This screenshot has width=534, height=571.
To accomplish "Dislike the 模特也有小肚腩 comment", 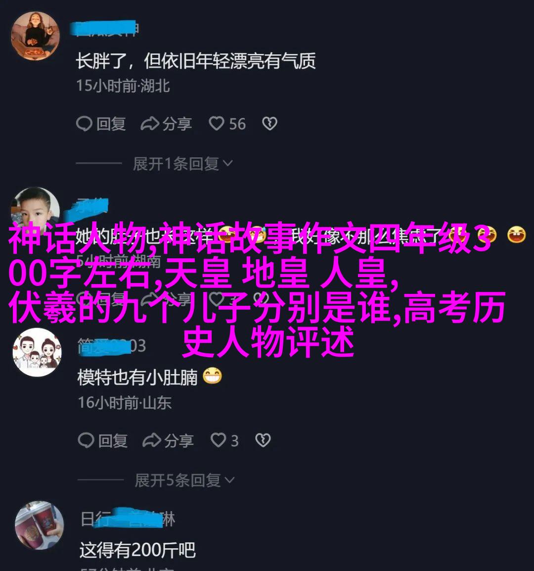I will [263, 441].
